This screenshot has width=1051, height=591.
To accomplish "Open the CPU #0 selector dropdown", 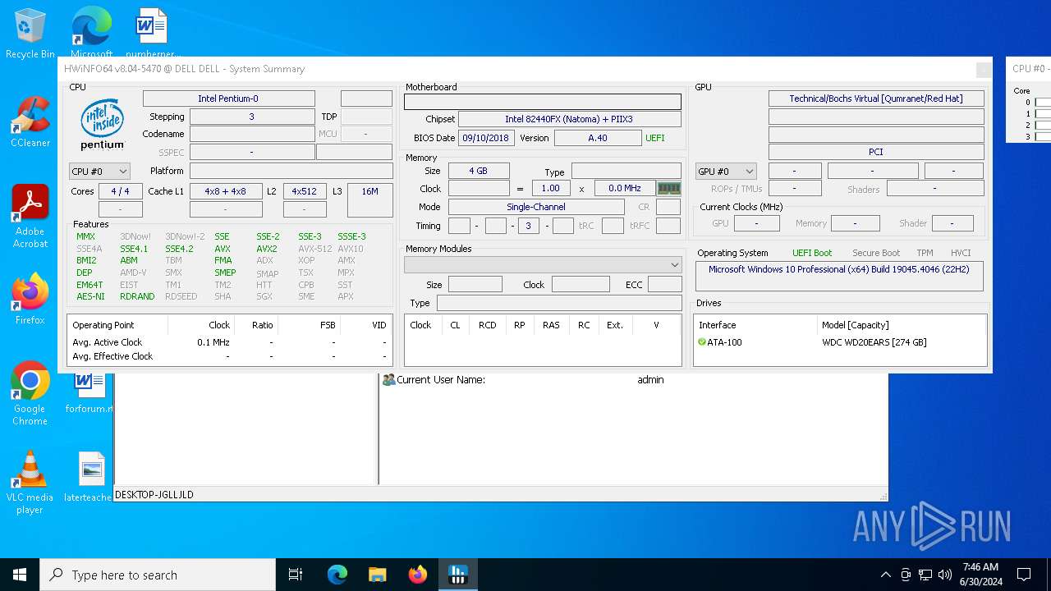I will [99, 172].
